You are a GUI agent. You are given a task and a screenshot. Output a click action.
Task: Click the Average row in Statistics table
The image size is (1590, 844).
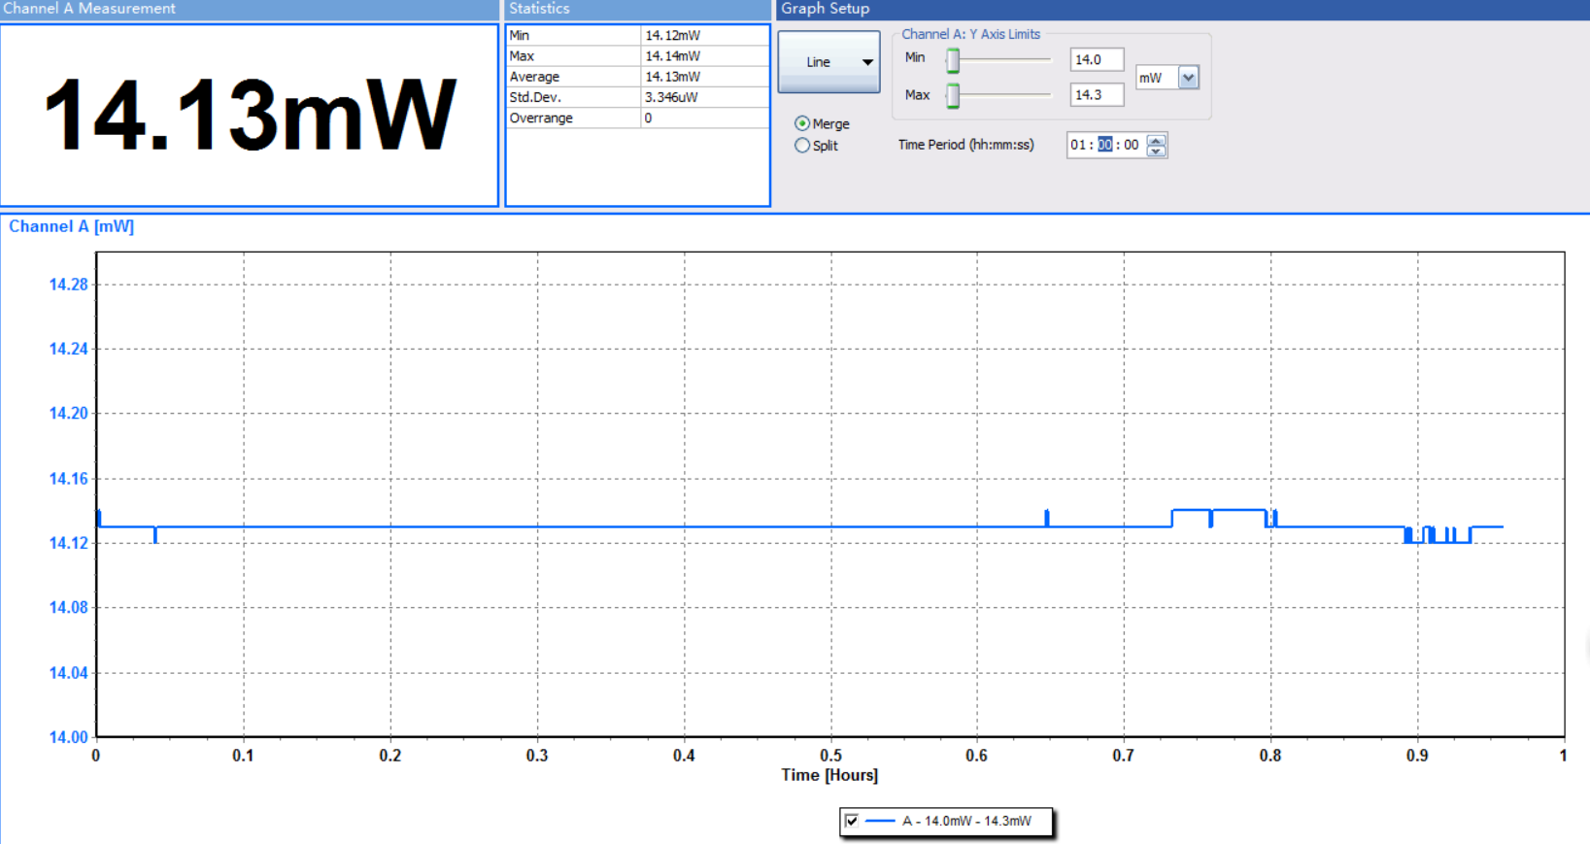click(637, 77)
